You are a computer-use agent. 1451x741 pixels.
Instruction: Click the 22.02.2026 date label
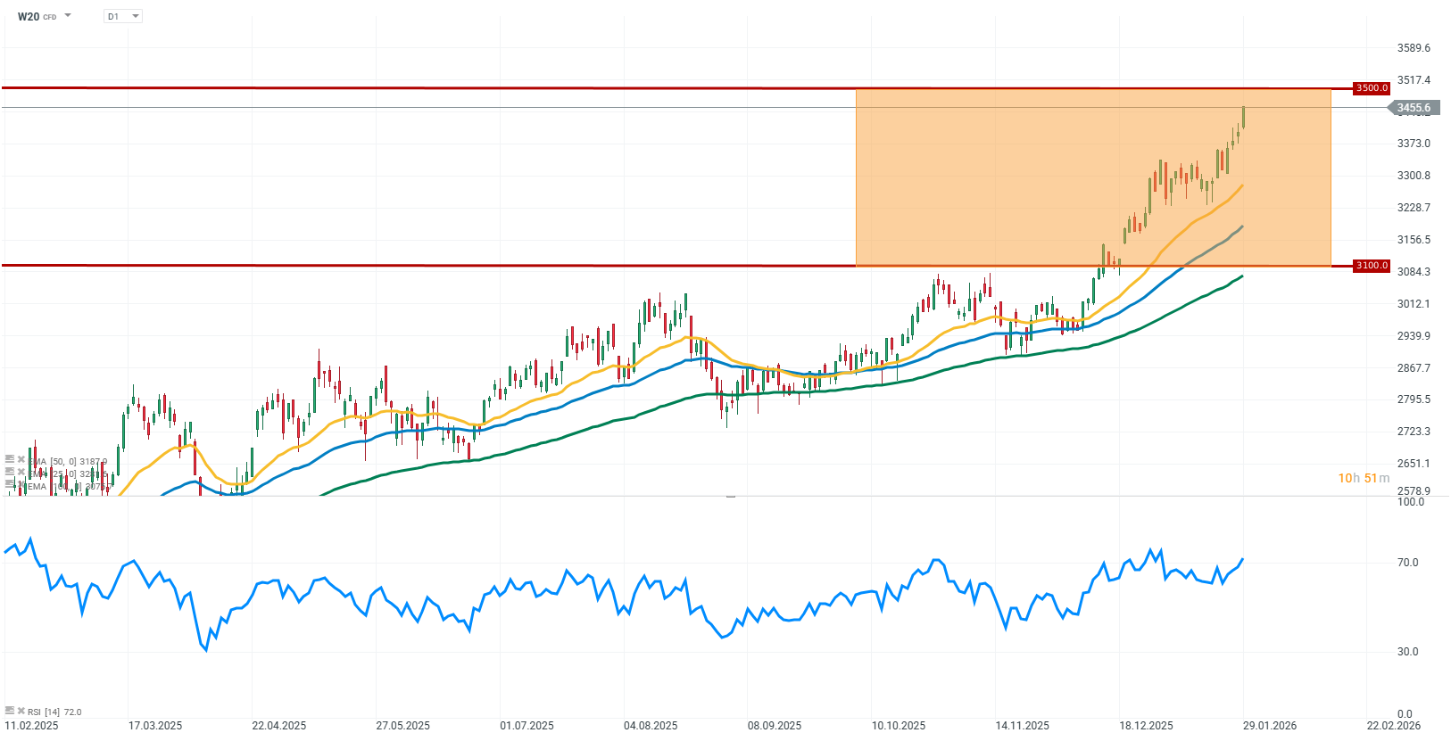[1394, 726]
